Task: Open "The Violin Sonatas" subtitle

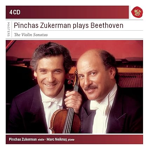Action: point(31,35)
